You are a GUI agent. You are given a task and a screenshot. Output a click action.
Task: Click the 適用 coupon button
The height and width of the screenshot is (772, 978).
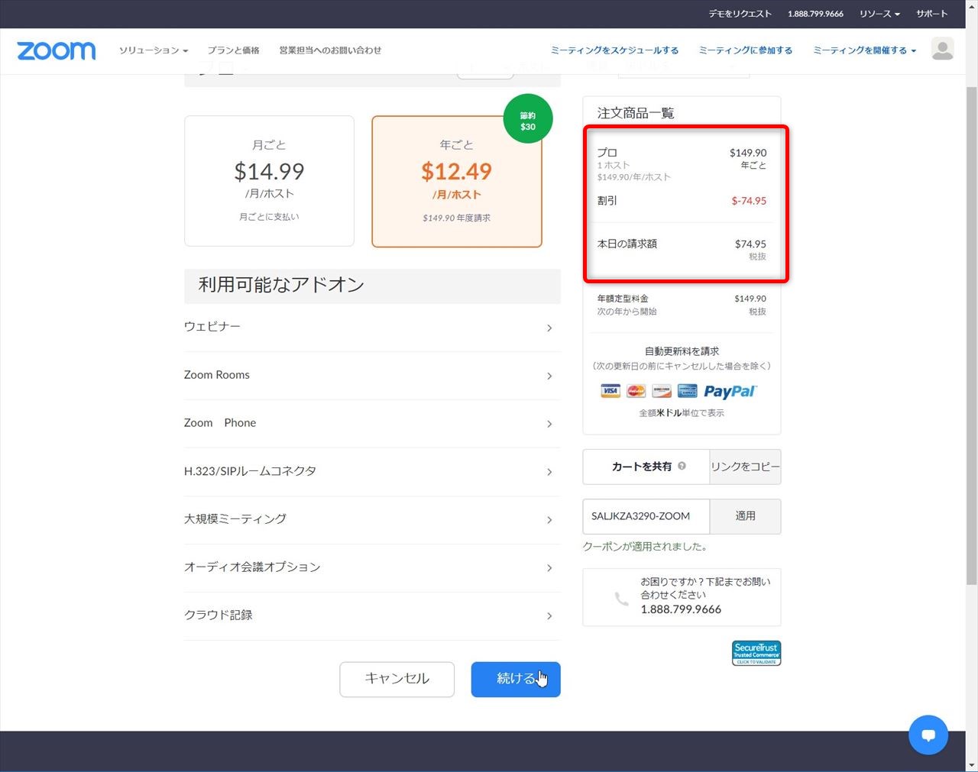tap(745, 516)
